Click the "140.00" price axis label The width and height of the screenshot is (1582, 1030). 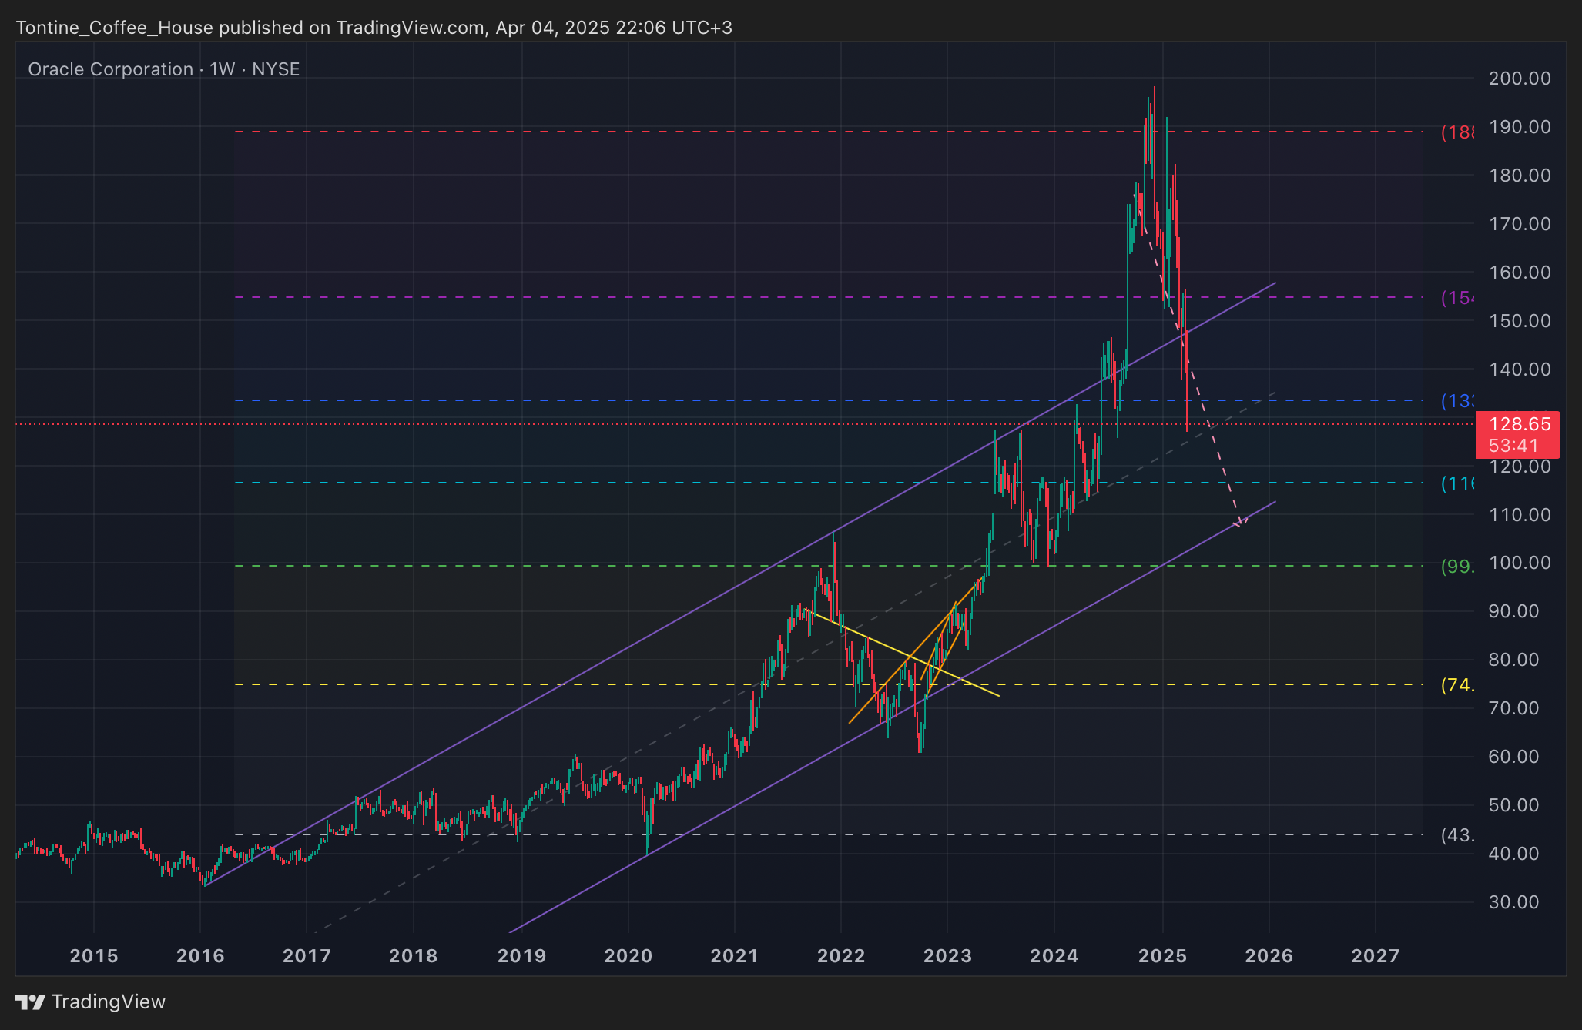tap(1520, 370)
